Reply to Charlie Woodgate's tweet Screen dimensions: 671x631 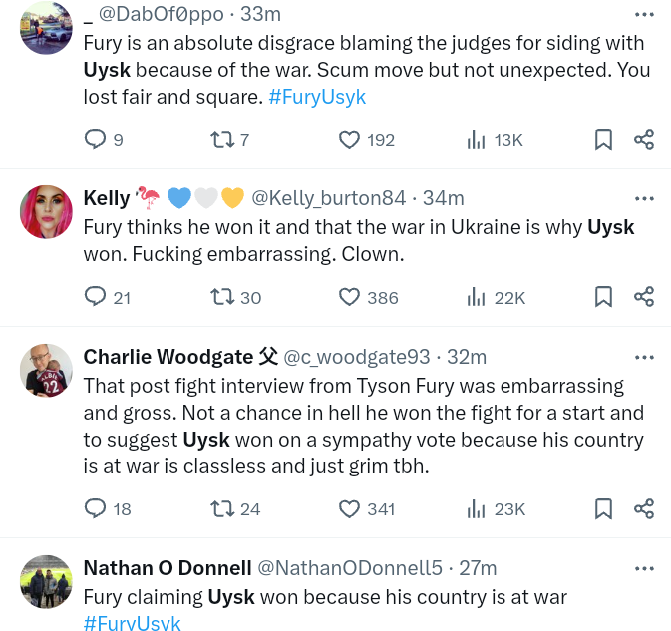point(96,509)
